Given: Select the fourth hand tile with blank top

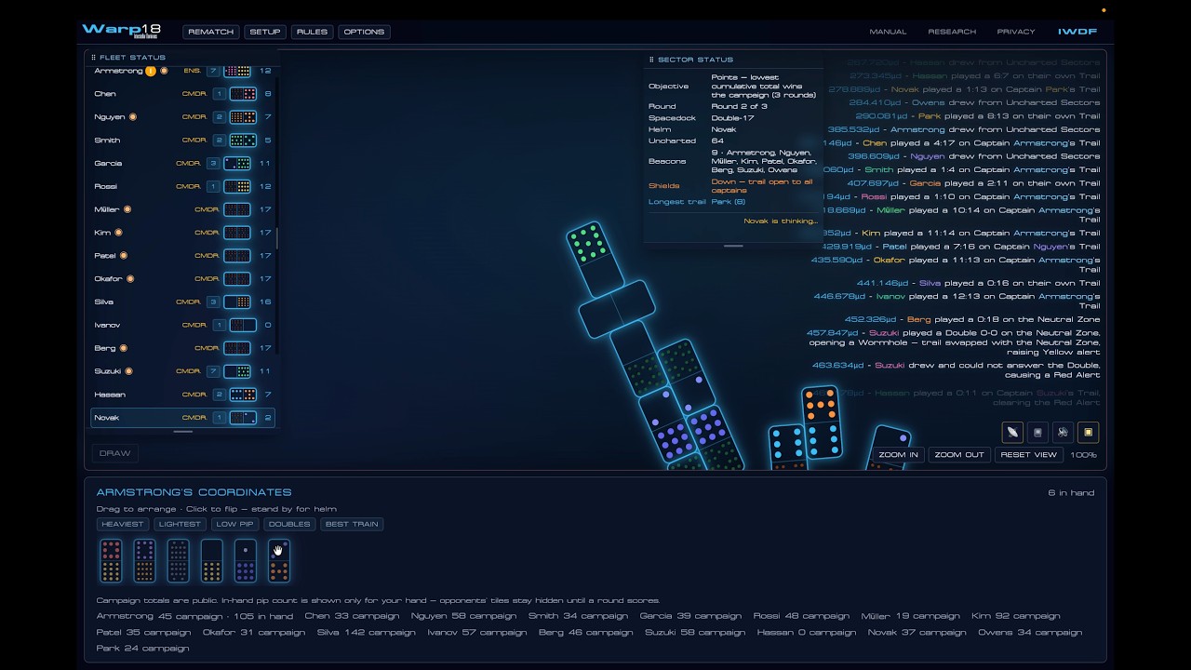Looking at the screenshot, I should pyautogui.click(x=211, y=560).
